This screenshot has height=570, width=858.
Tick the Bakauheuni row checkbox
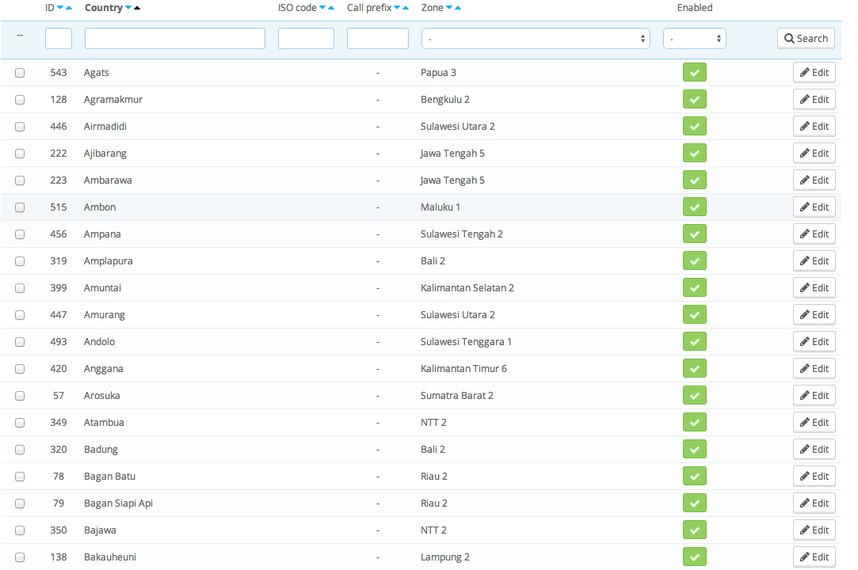tap(20, 557)
